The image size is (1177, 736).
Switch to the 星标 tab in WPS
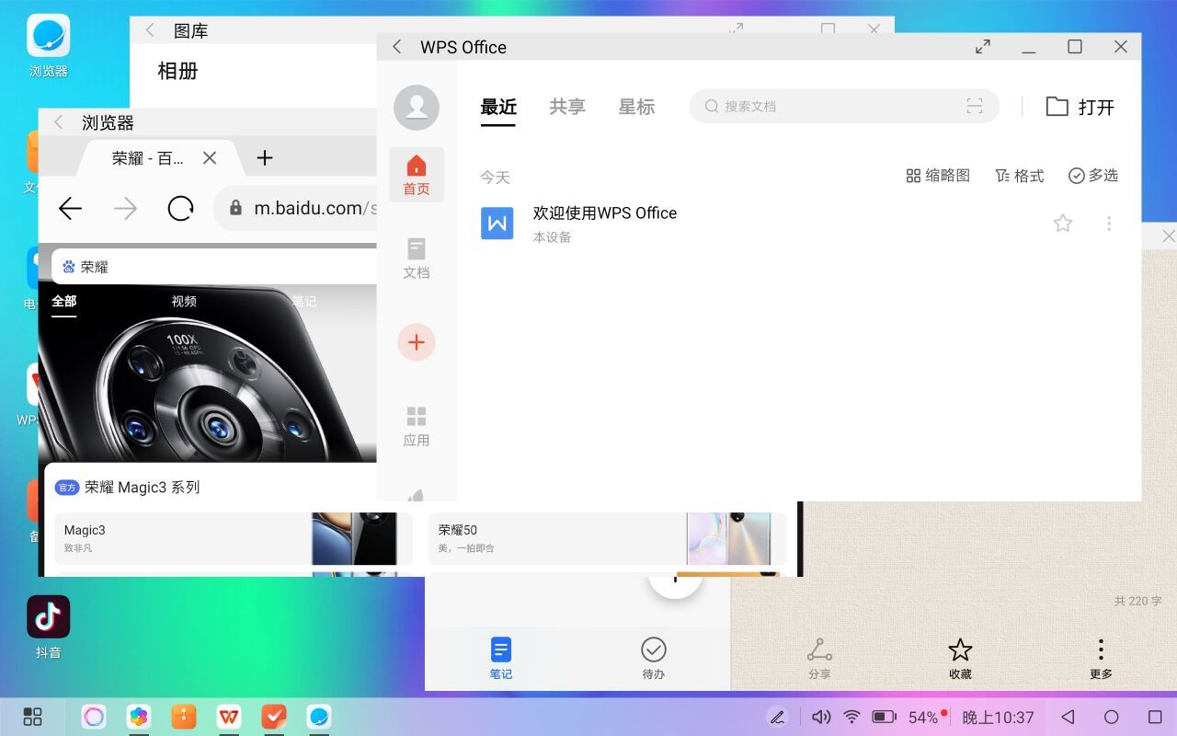coord(636,107)
